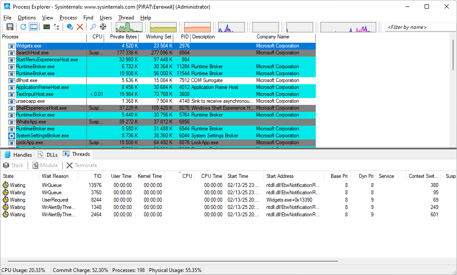Click the Refresh Now toolbar icon
The height and width of the screenshot is (275, 457).
(23, 27)
